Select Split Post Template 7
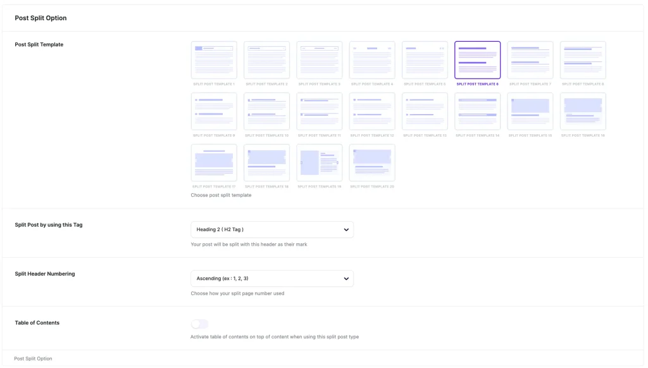The width and height of the screenshot is (648, 368). [530, 60]
